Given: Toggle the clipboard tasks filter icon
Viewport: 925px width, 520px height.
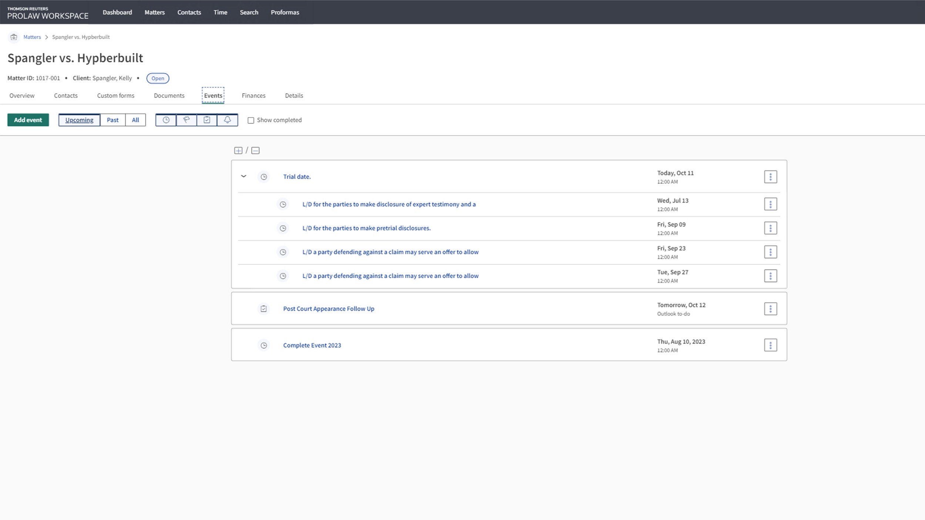Looking at the screenshot, I should [x=207, y=120].
